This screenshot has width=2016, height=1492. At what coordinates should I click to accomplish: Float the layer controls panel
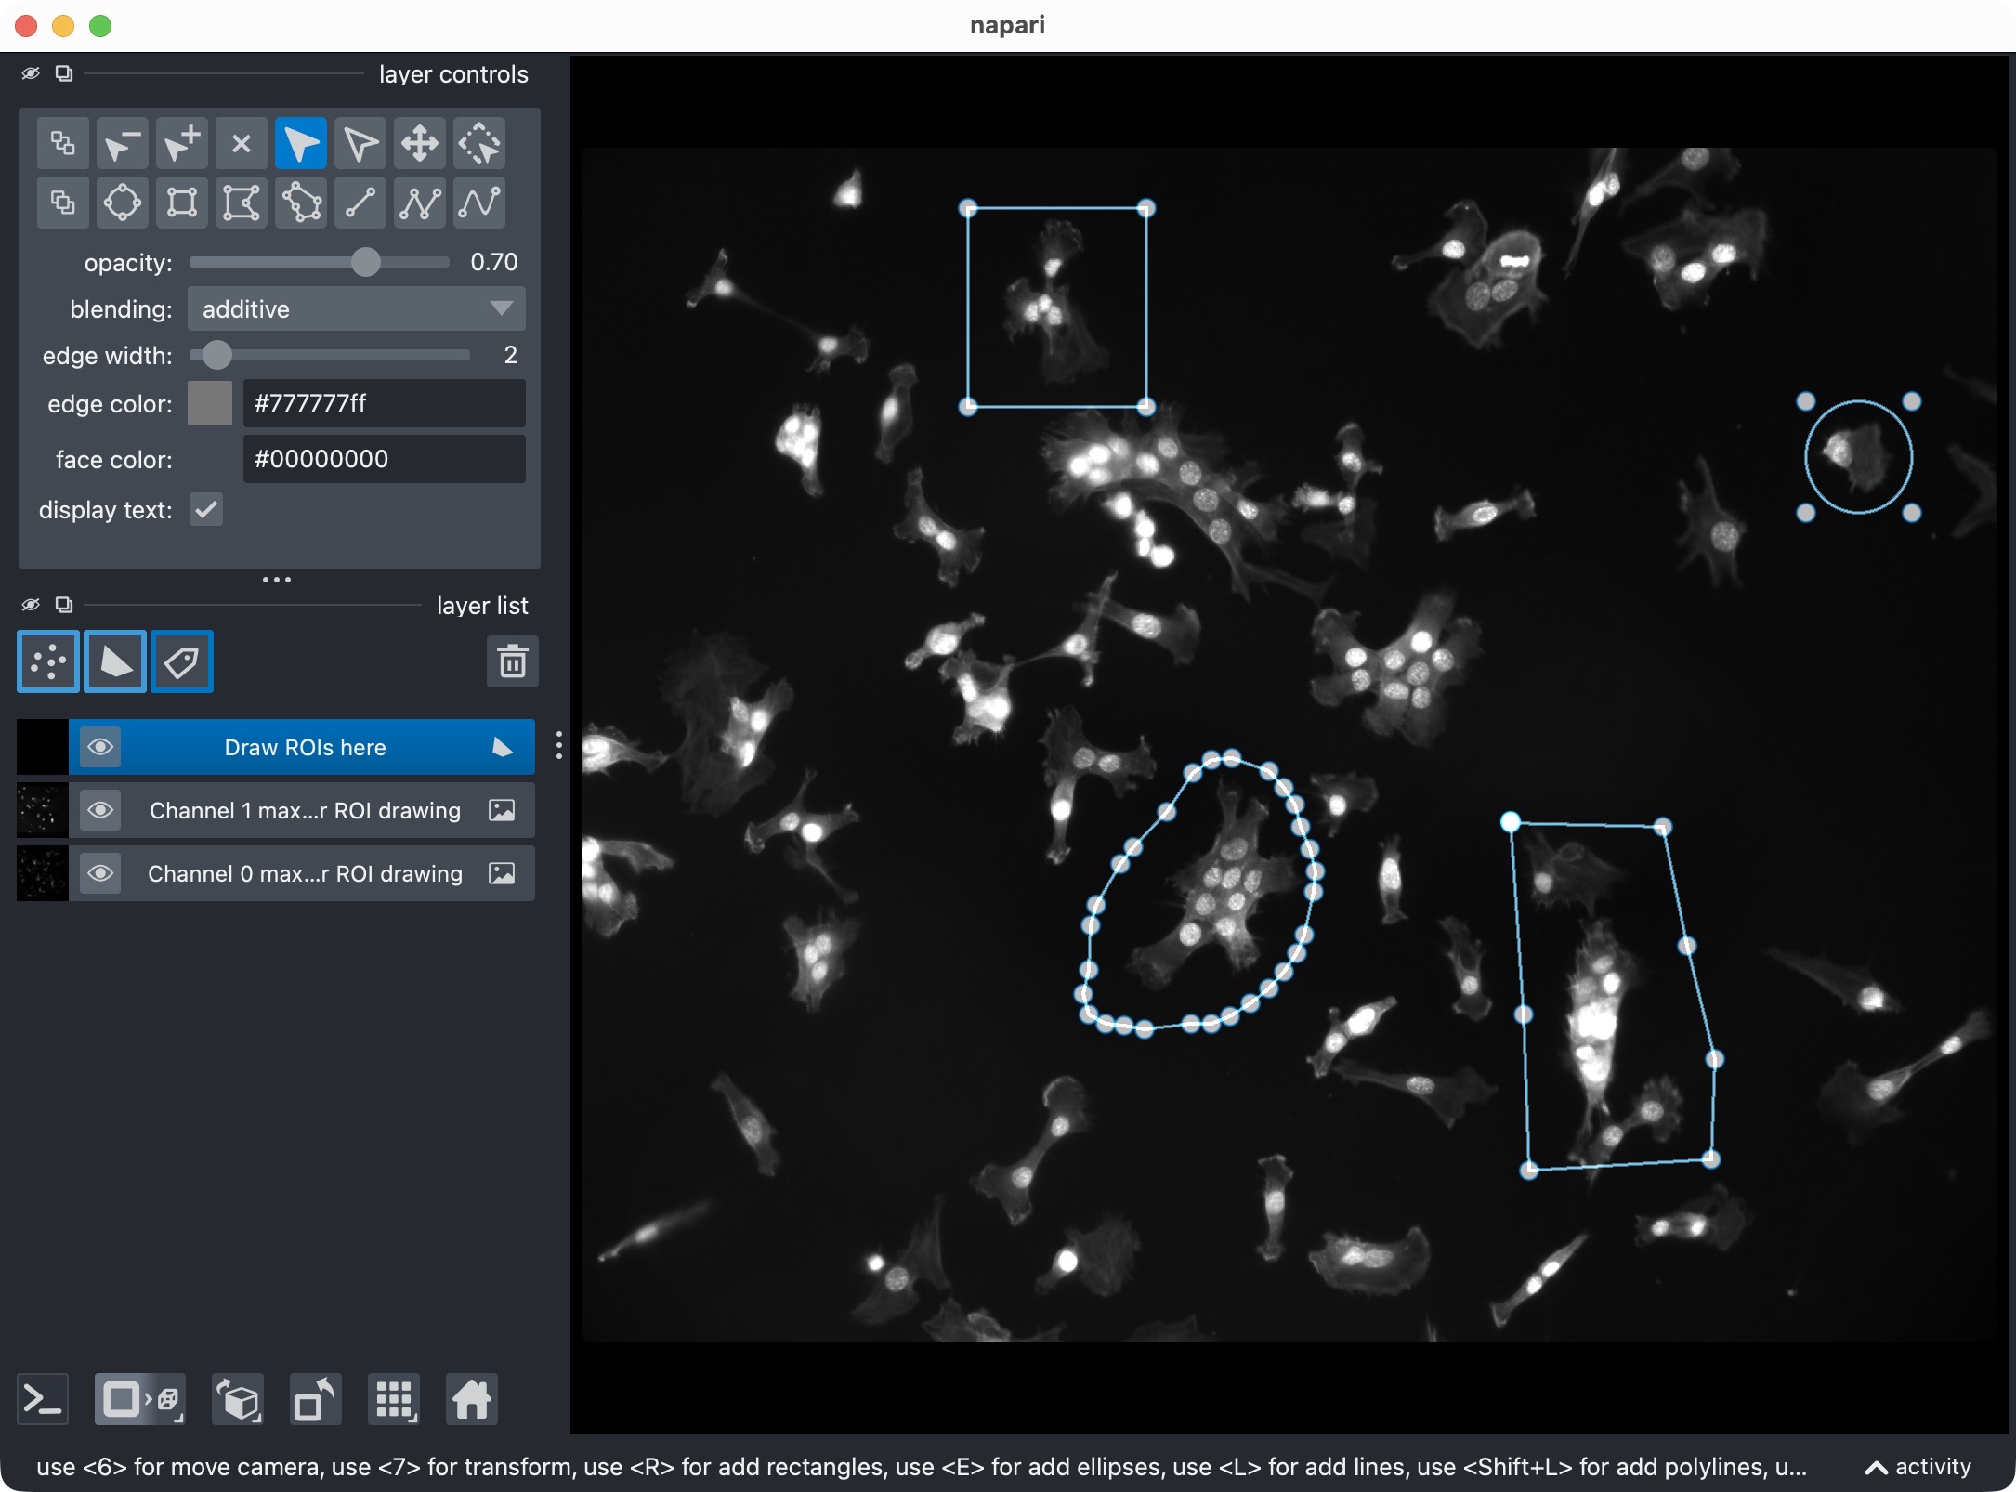tap(64, 73)
